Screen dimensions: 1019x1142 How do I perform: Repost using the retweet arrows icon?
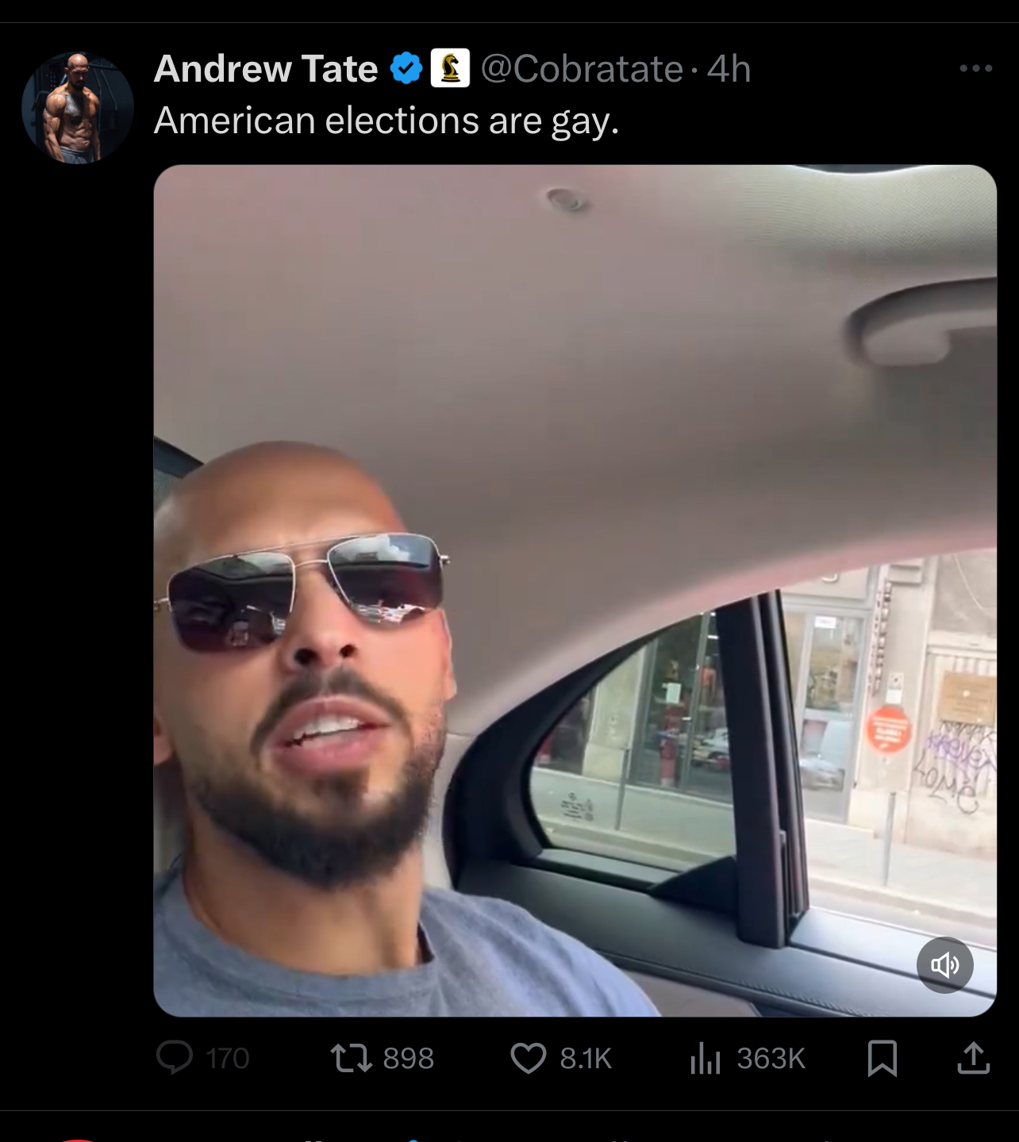(351, 1058)
